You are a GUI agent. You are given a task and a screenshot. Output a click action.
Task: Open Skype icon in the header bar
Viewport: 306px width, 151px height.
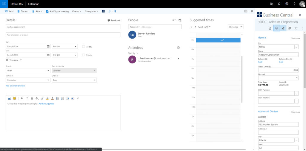point(271,4)
